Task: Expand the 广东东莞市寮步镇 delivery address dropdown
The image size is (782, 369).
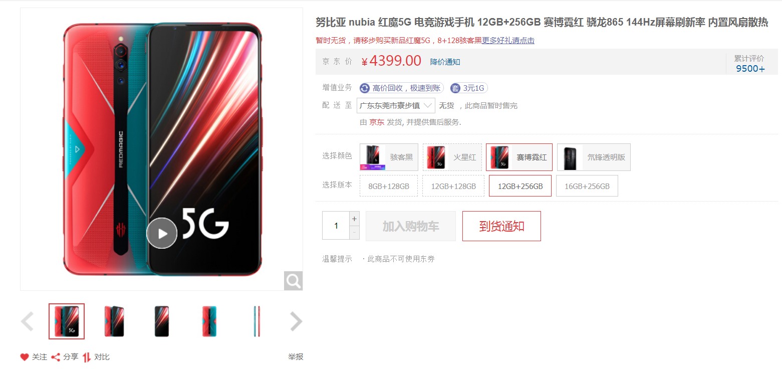Action: tap(396, 105)
